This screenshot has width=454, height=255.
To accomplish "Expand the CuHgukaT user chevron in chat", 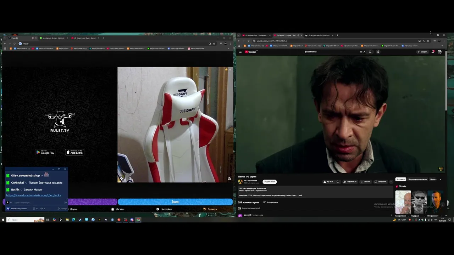I will [x=26, y=183].
